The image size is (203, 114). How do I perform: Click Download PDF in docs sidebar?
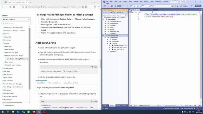click(x=9, y=105)
